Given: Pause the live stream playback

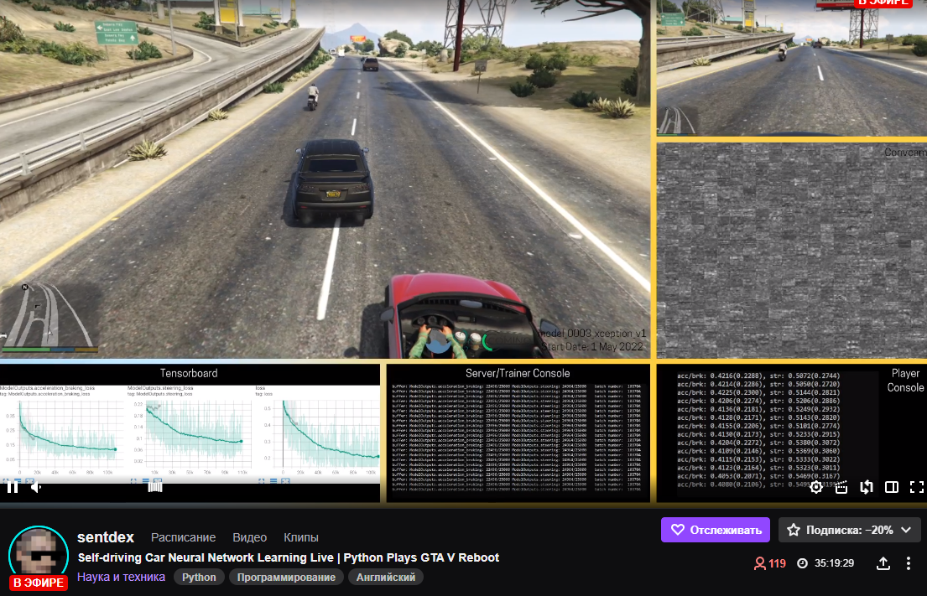Looking at the screenshot, I should pos(12,487).
